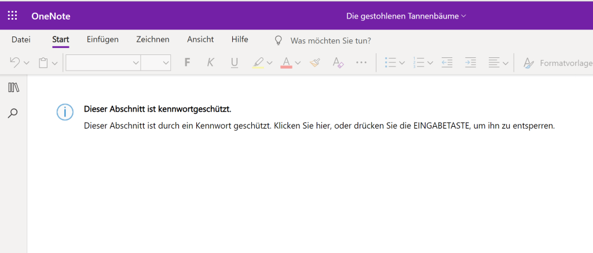Open the app launcher waffle icon
The height and width of the screenshot is (253, 593).
[12, 16]
